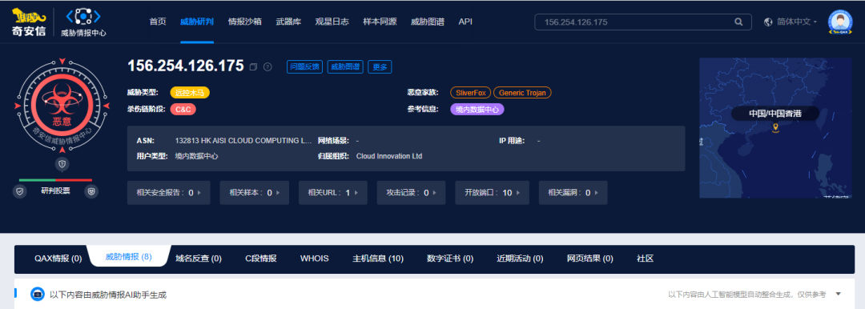Expand 相关URL : 1 entry
The image size is (865, 309).
tap(333, 193)
